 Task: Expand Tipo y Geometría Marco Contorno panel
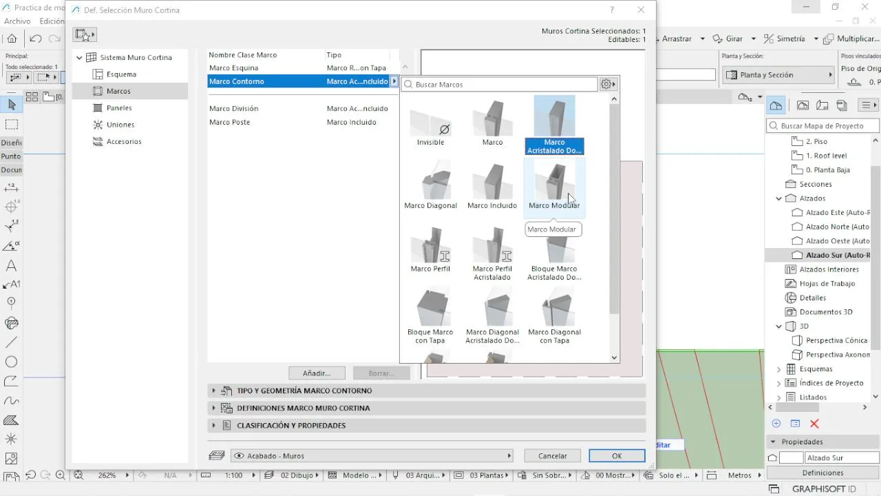pos(427,391)
